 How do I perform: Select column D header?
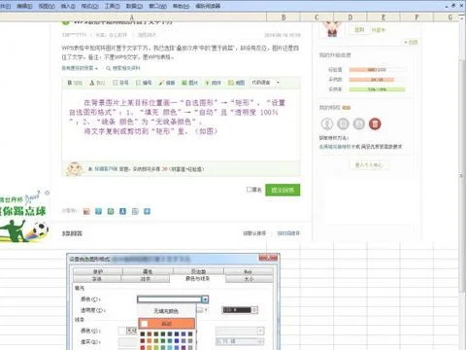point(350,17)
